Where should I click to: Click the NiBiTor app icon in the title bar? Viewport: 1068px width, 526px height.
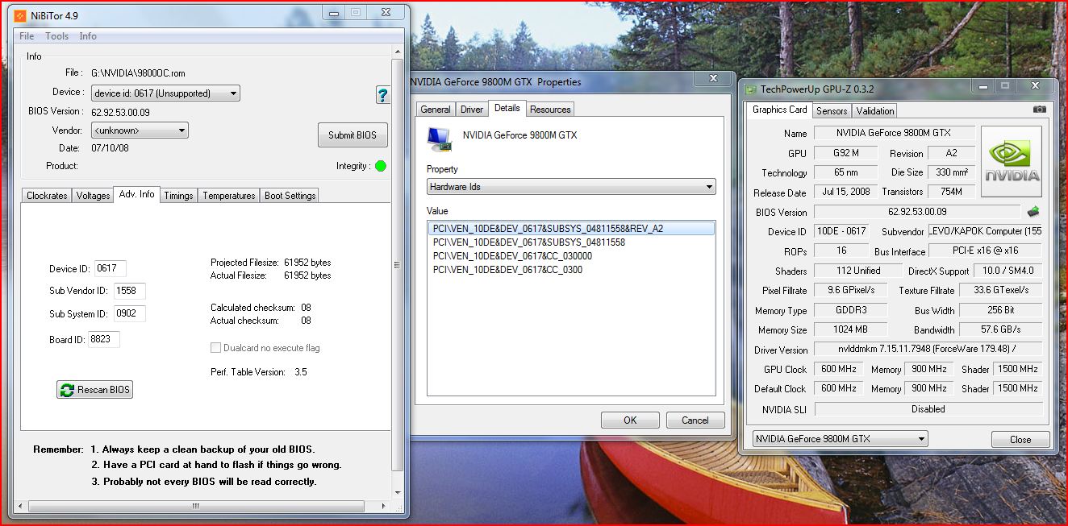(20, 15)
